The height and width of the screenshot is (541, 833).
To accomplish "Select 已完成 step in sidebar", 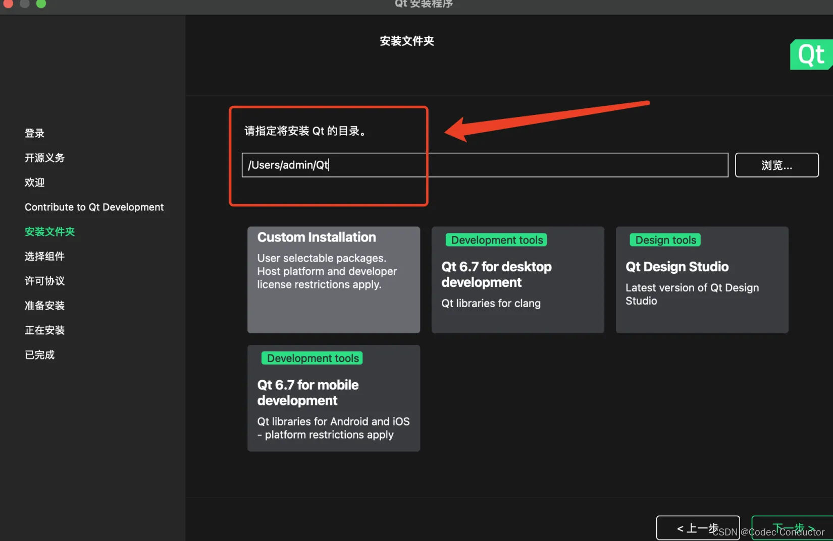I will coord(39,355).
